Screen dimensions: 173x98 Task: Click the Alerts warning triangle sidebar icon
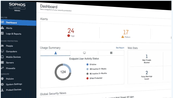2,28
